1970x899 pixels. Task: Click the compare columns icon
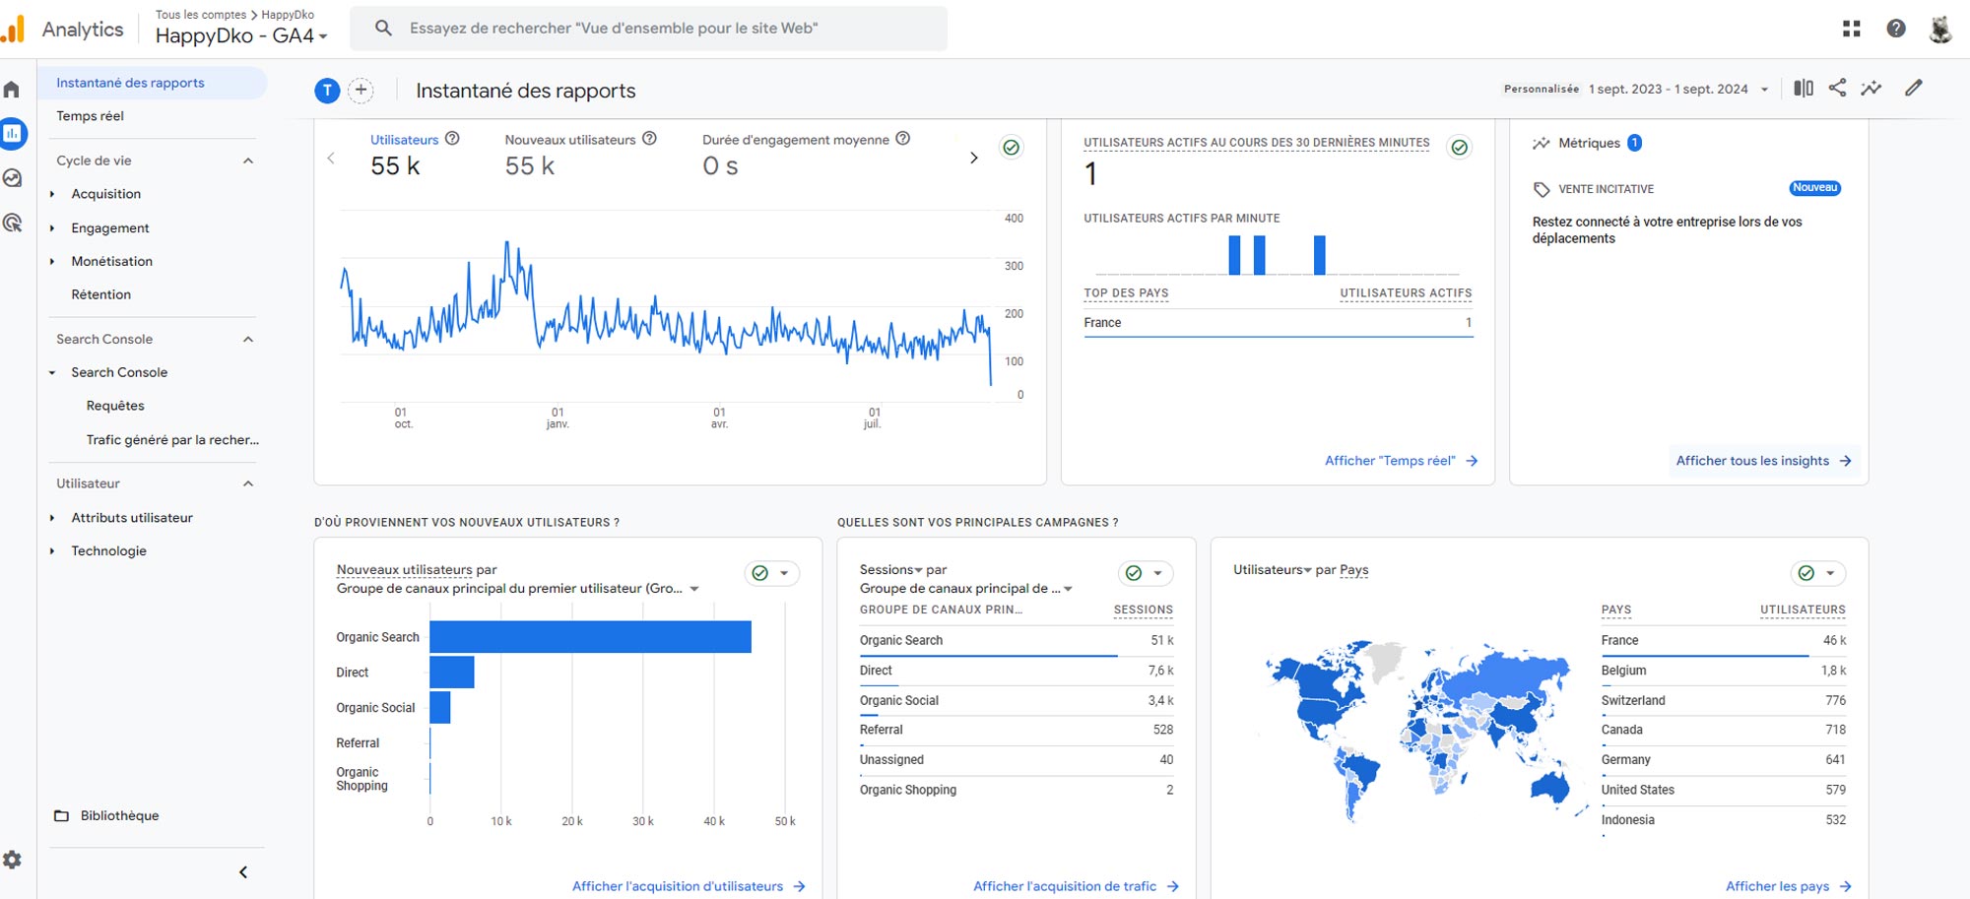(x=1804, y=88)
